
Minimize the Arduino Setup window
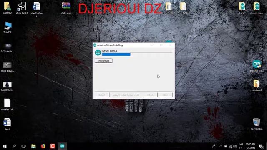click(x=153, y=45)
